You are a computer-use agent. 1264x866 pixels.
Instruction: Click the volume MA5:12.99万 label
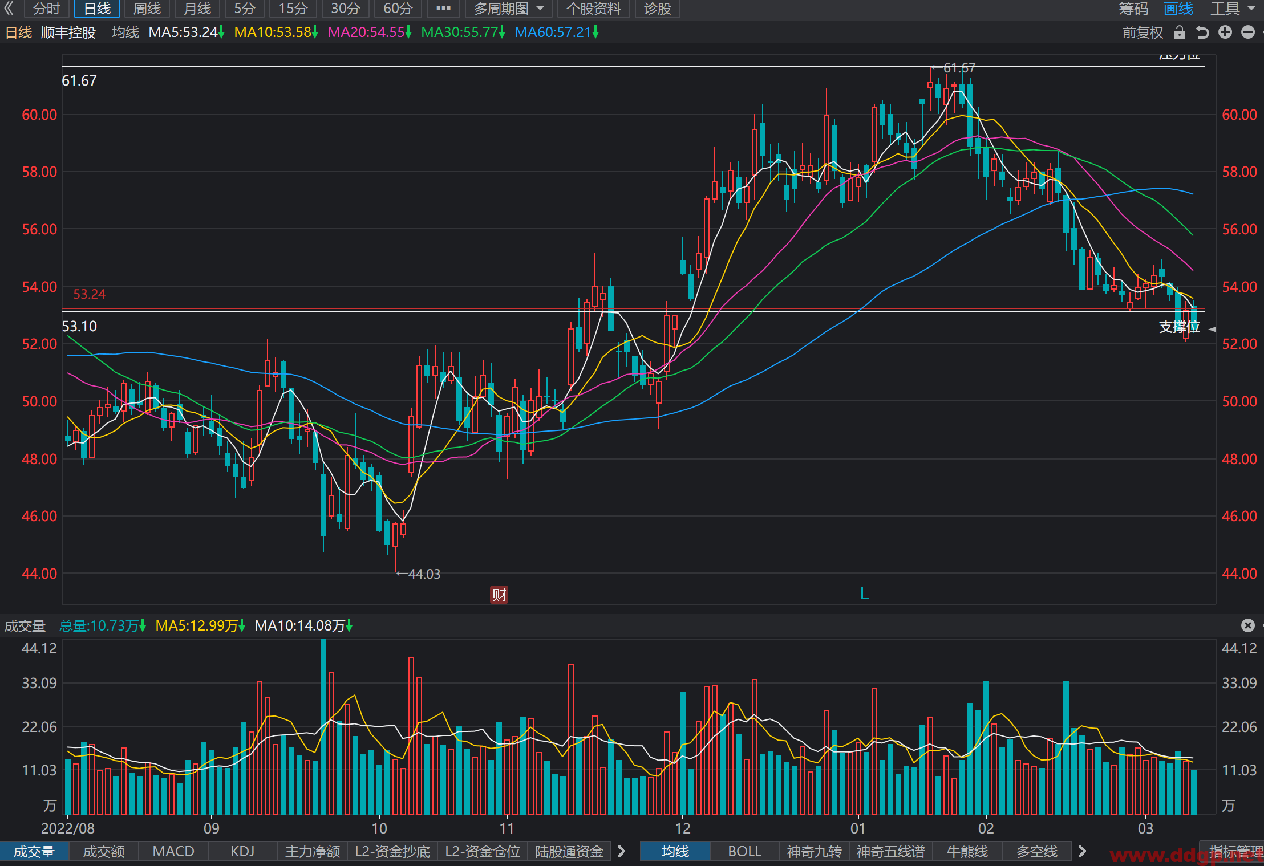coord(200,625)
